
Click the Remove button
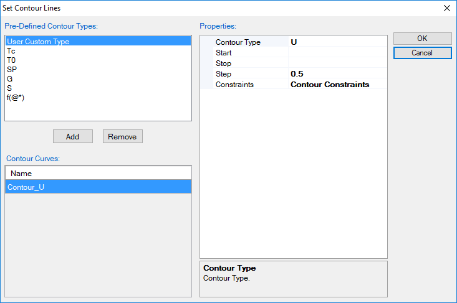pos(122,136)
